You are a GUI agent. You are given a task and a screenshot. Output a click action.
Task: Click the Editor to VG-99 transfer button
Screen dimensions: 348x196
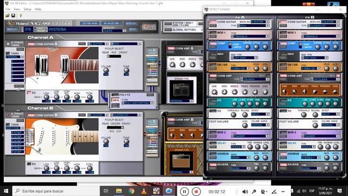pos(90,23)
